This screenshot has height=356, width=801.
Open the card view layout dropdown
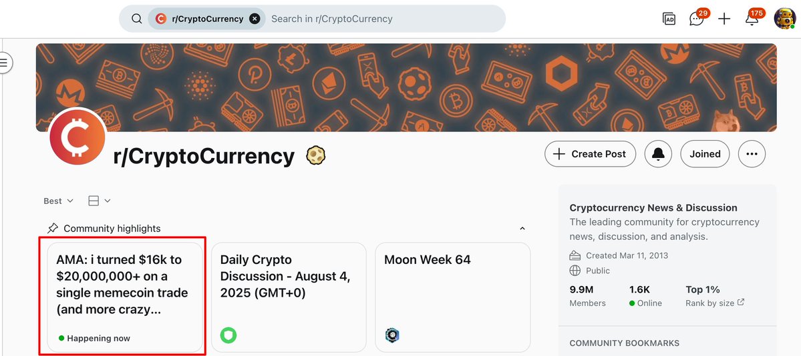click(x=99, y=201)
